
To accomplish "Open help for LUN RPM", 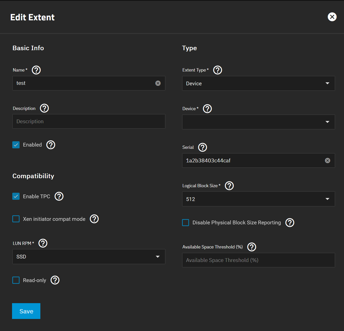I will 43,243.
